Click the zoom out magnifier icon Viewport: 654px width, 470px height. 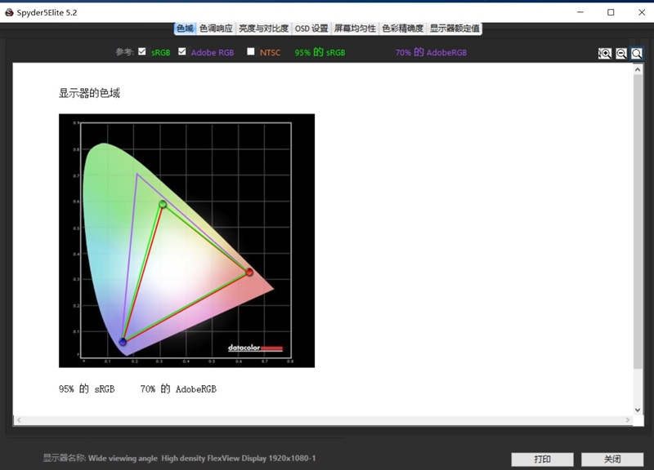[x=621, y=53]
